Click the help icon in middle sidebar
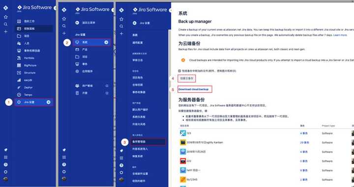 (x=64, y=165)
